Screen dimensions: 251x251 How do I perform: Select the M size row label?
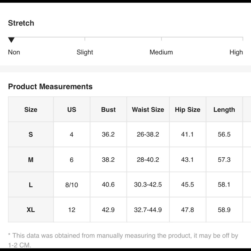click(31, 160)
